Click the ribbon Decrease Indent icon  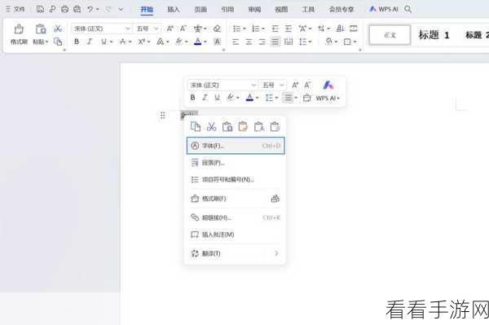275,29
